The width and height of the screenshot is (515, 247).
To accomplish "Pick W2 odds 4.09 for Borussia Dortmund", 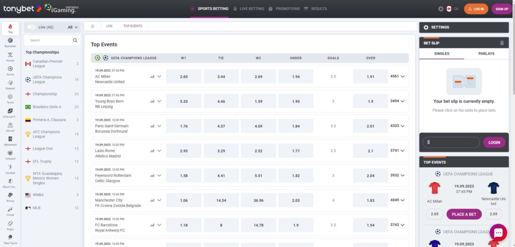I will pos(259,126).
